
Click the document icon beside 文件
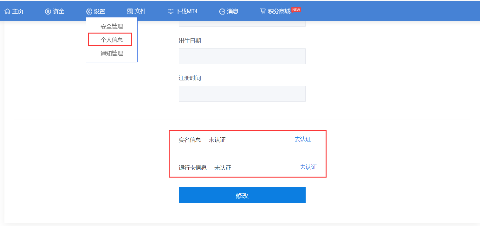click(x=130, y=11)
